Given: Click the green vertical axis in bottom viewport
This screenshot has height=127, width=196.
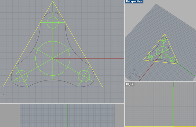Looking at the screenshot, I should [67, 115].
